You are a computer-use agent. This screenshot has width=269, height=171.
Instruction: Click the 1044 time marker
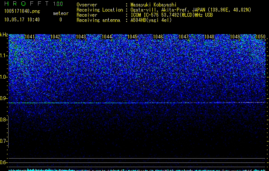click(107, 37)
